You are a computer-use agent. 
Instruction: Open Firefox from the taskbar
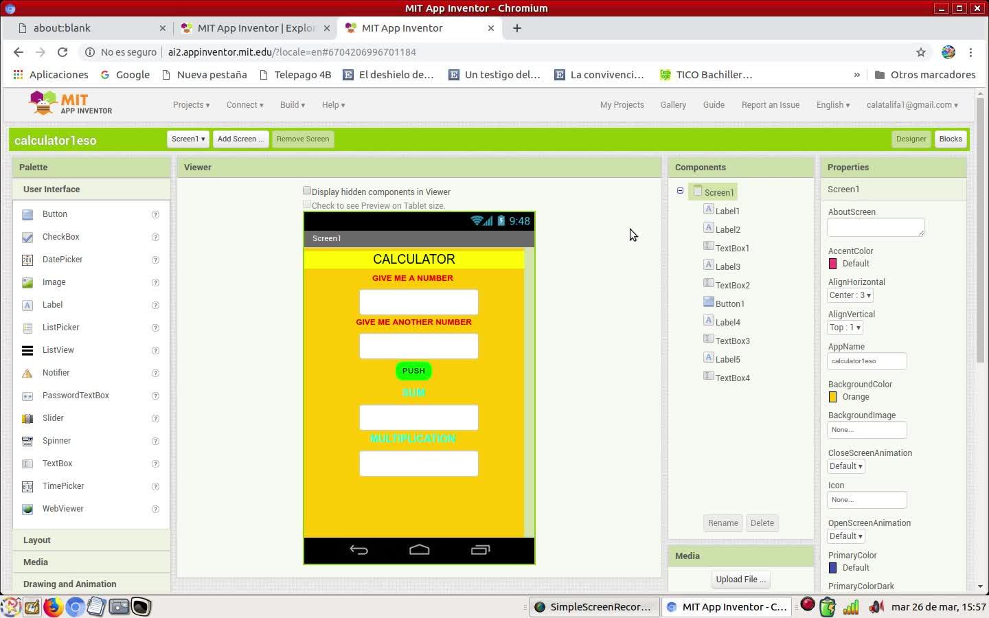53,607
